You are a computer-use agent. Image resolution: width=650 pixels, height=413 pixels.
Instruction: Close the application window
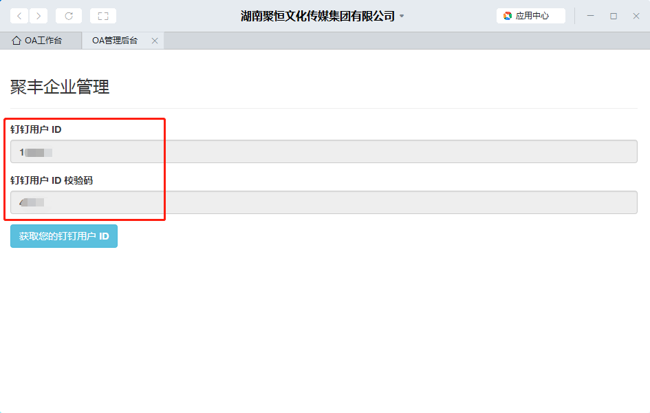tap(636, 16)
